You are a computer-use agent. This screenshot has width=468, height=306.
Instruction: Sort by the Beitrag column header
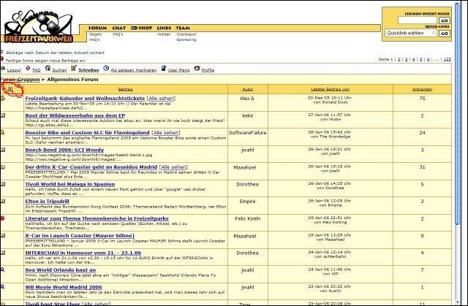click(x=125, y=89)
